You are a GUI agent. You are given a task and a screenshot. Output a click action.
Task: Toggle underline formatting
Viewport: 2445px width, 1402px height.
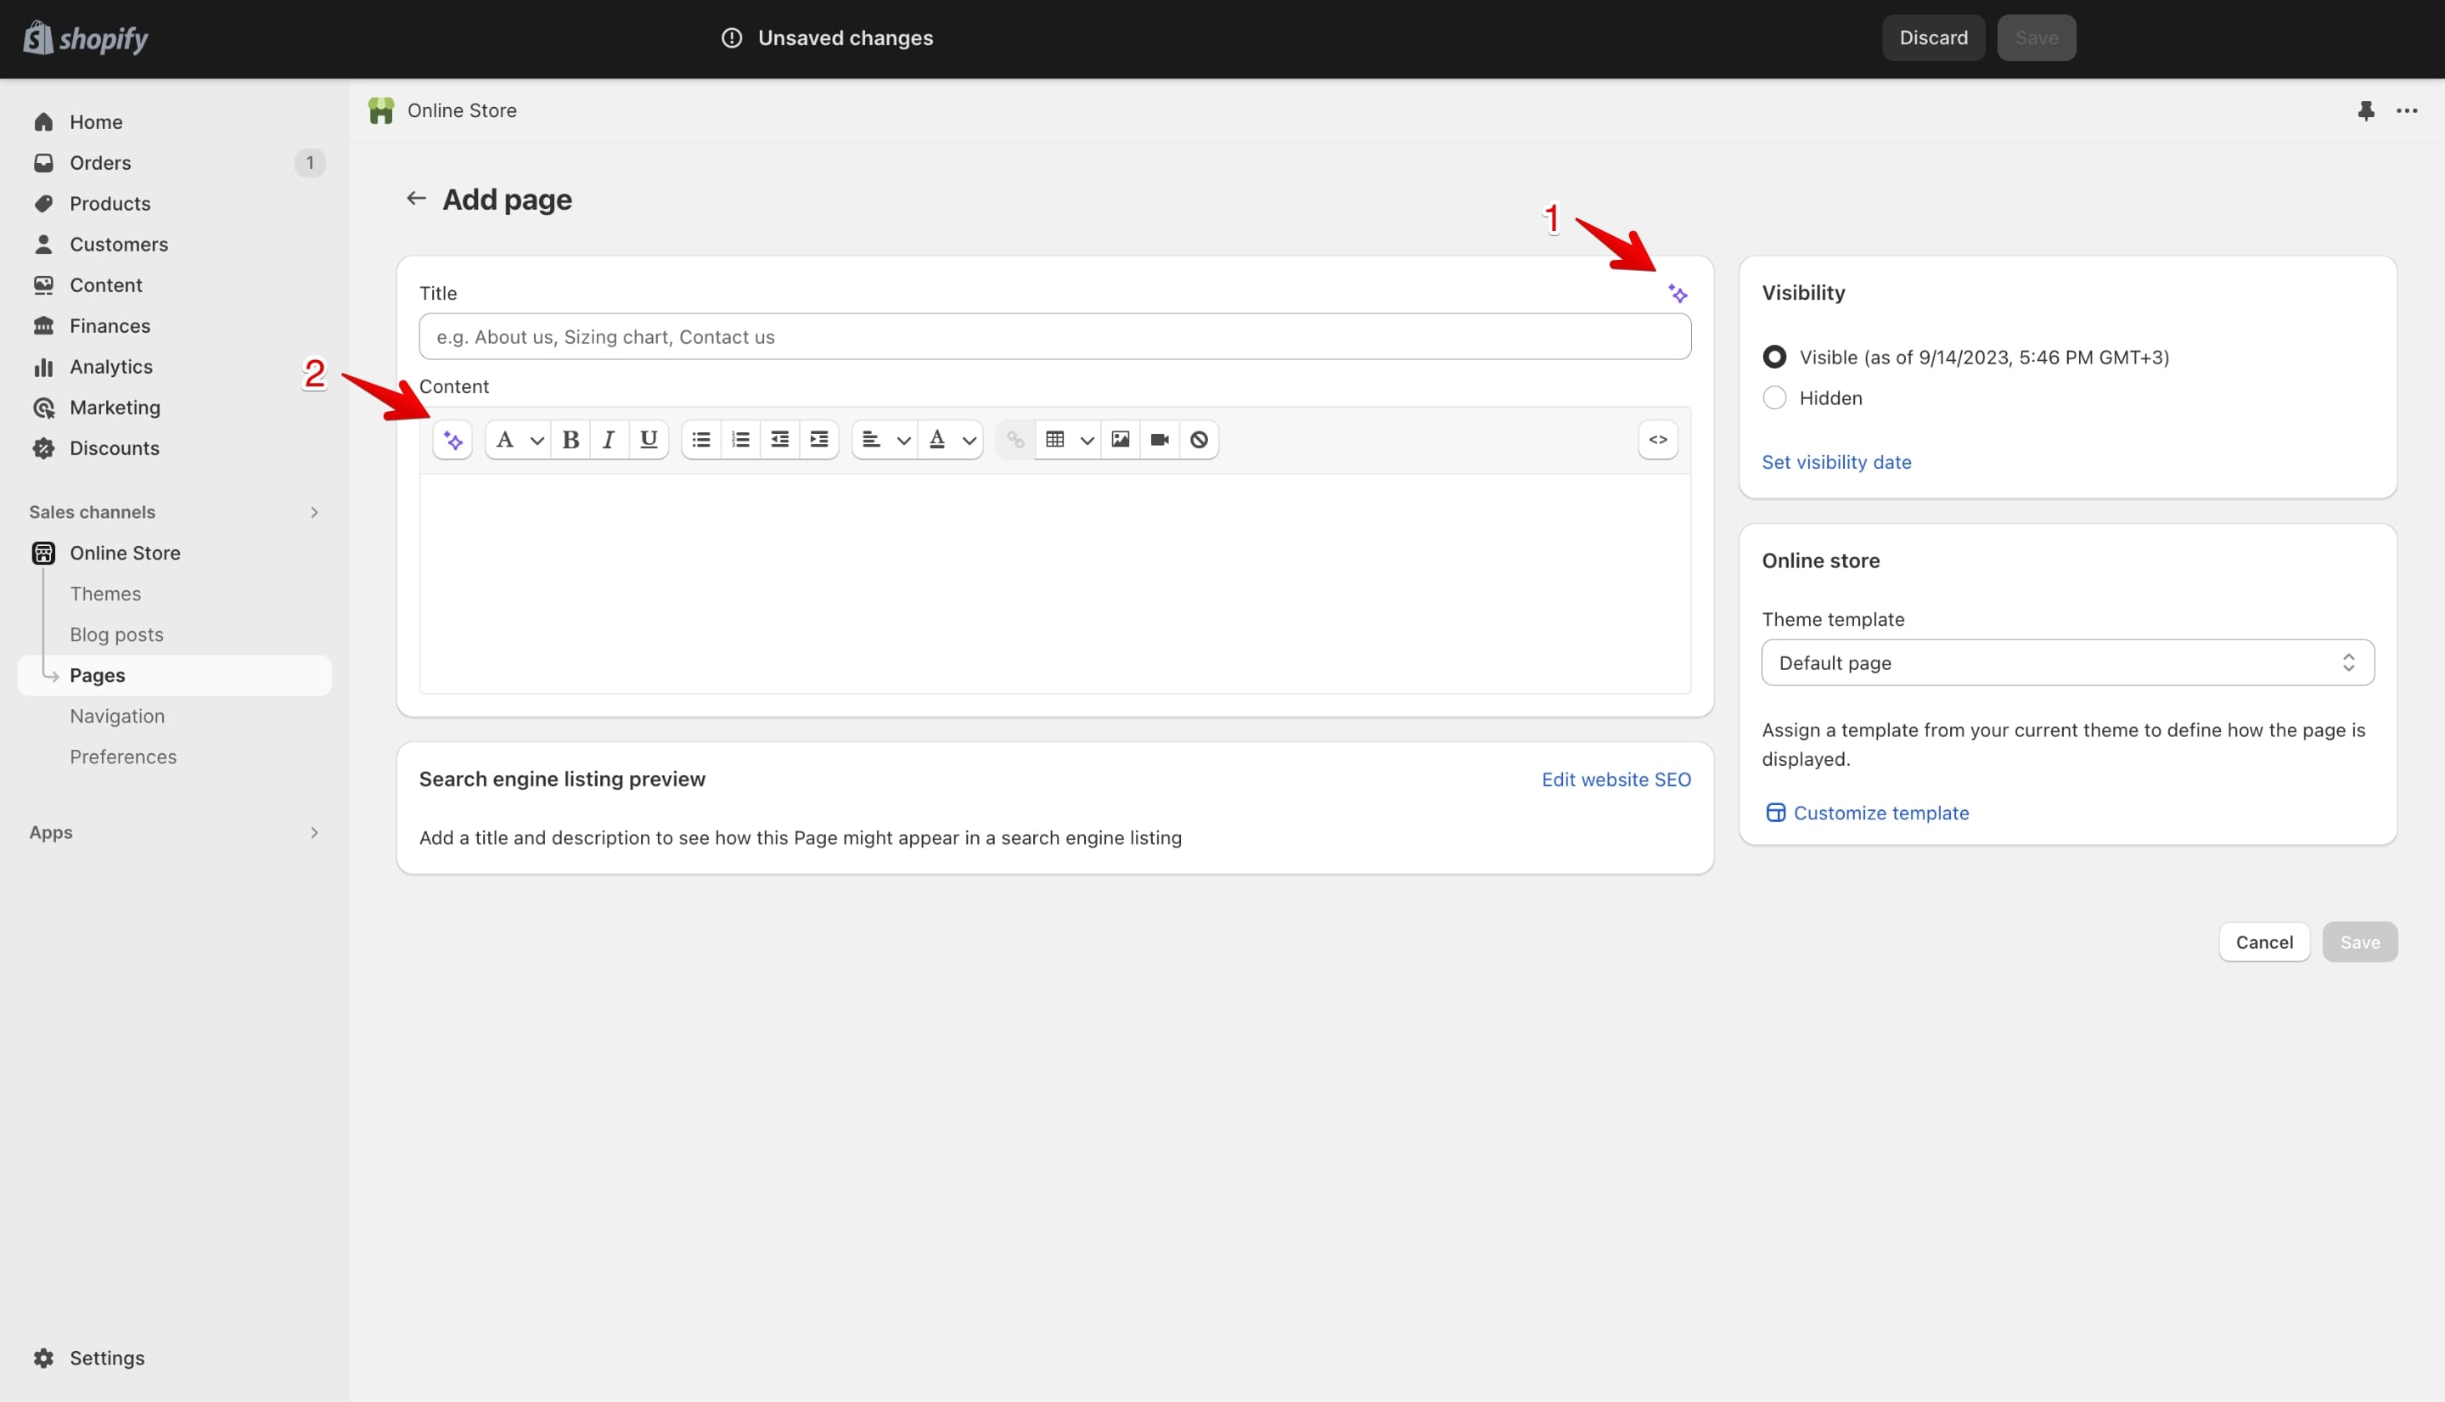[649, 440]
